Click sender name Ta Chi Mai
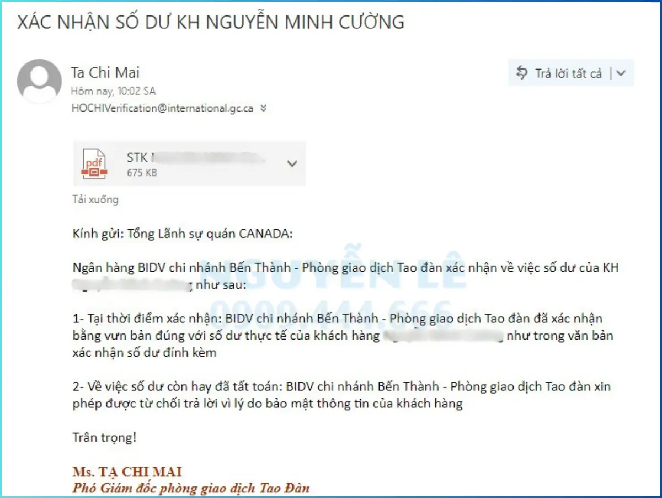 (x=105, y=72)
